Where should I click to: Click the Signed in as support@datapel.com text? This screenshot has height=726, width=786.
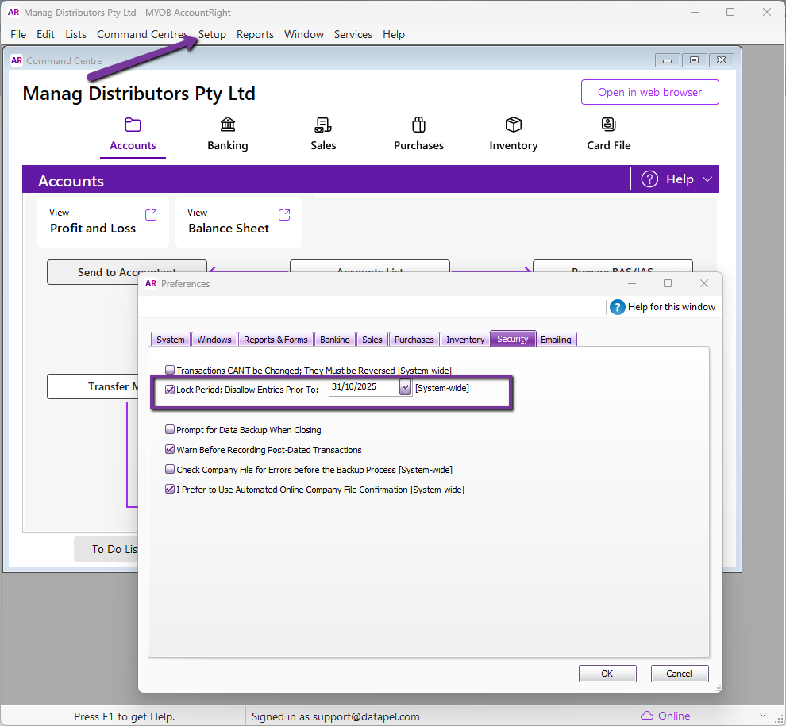point(335,716)
